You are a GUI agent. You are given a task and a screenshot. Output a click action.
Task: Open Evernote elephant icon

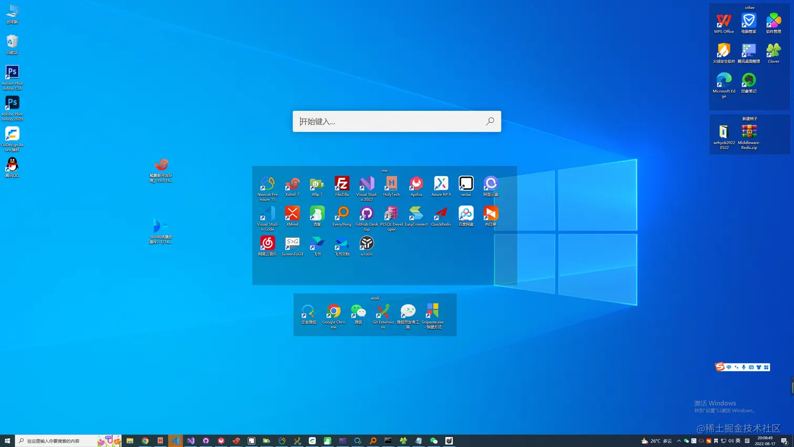point(749,83)
